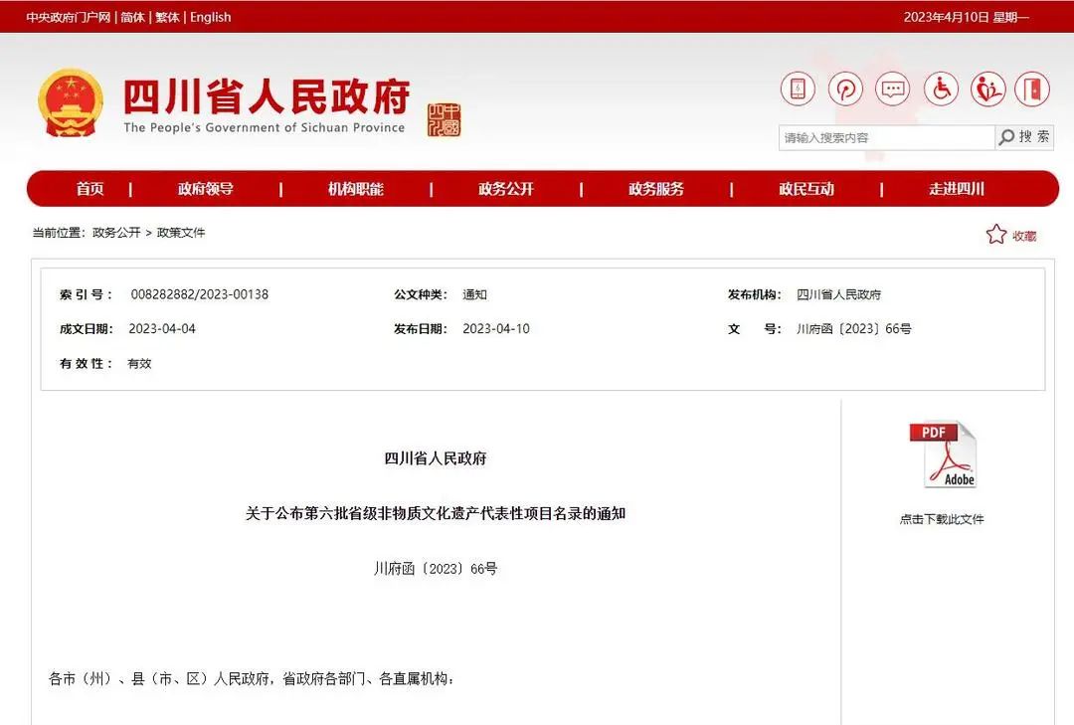Enable accessibility mode via wheelchair icon
The width and height of the screenshot is (1074, 725).
[941, 90]
